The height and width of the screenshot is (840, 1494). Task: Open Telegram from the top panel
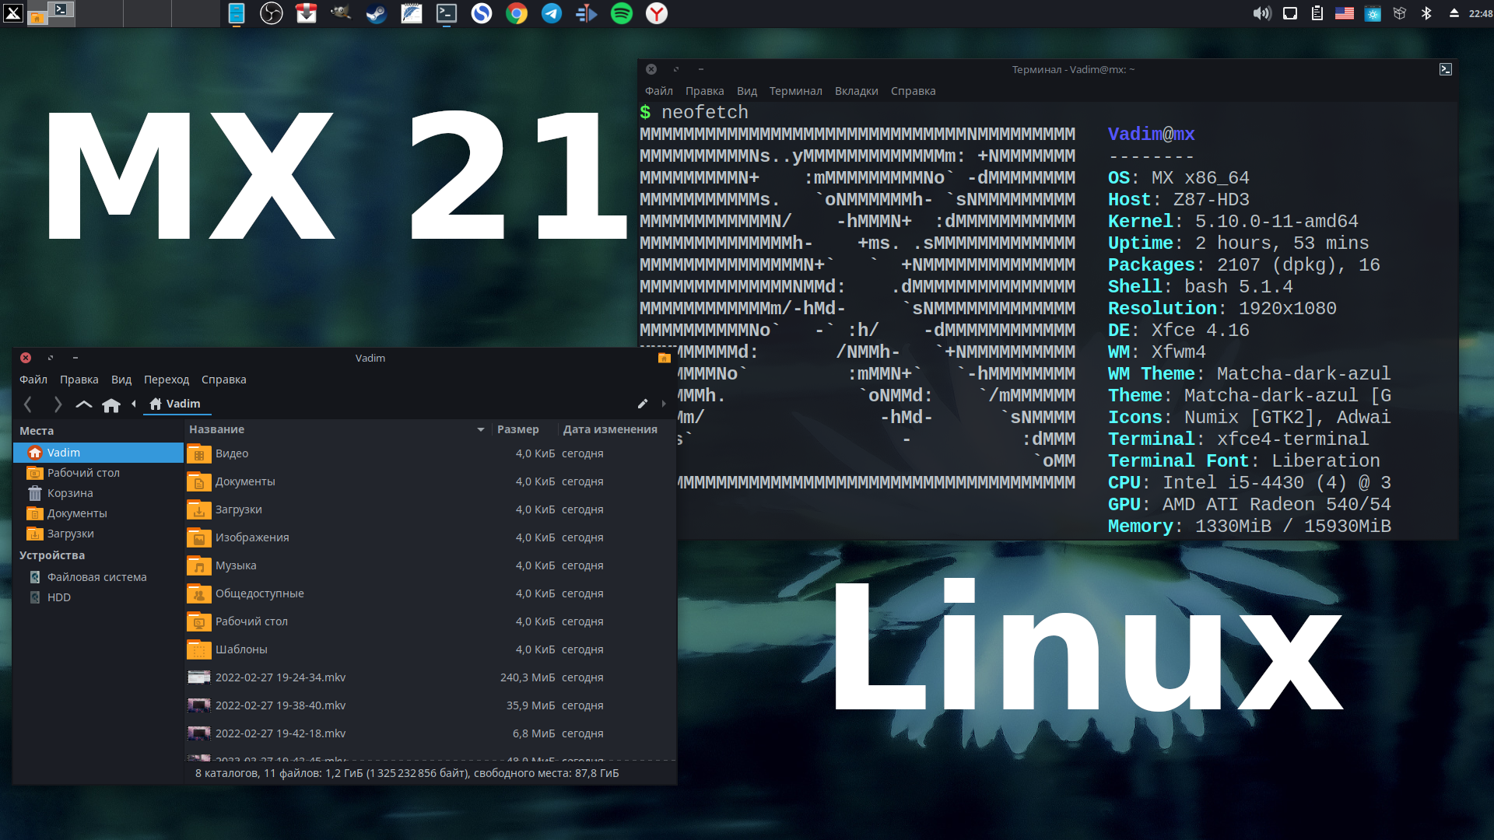pyautogui.click(x=552, y=13)
